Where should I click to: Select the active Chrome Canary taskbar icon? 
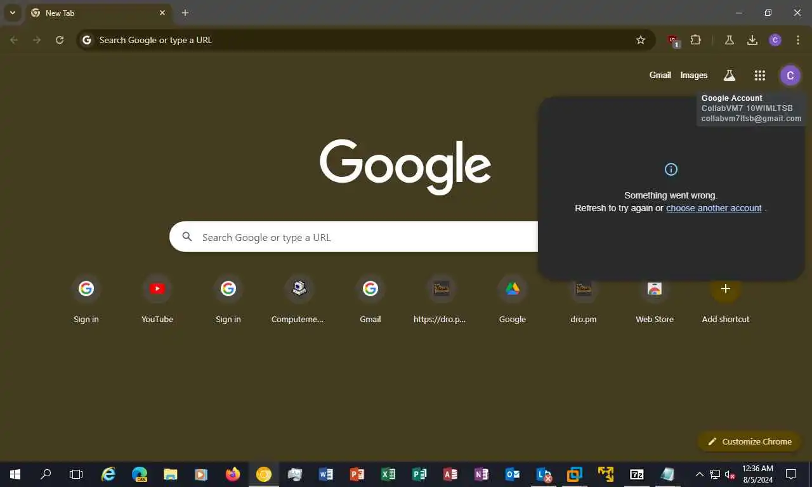(264, 474)
